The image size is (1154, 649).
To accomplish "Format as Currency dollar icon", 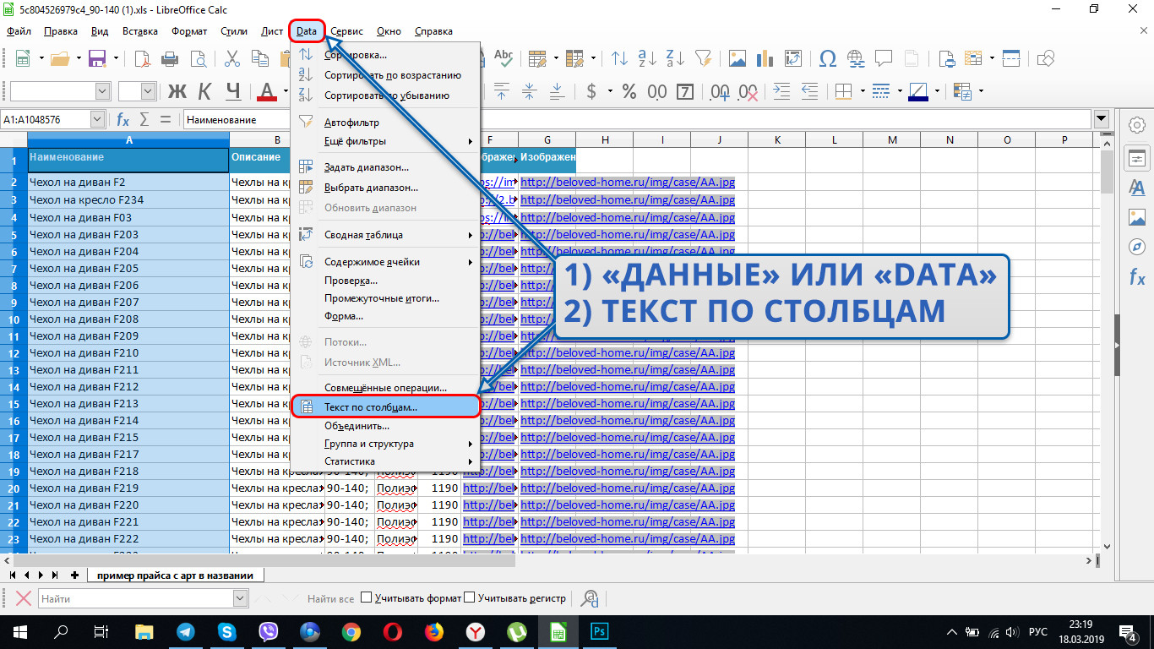I will pos(591,91).
